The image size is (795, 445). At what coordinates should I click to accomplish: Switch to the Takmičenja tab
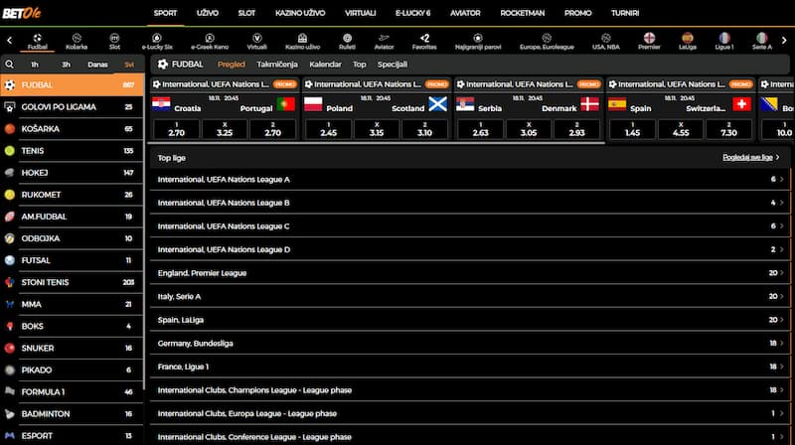(x=277, y=65)
